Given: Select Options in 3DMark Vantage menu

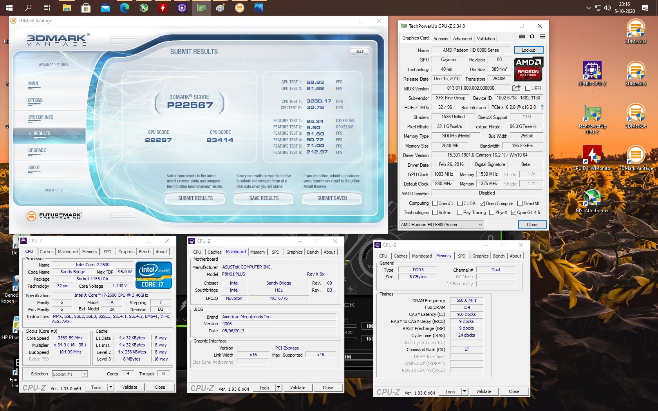Looking at the screenshot, I should coord(35,100).
